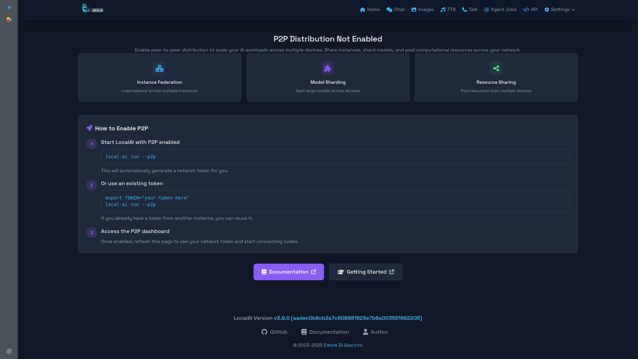
Task: Click the external link icon on the purple Documentation button
Action: coord(314,272)
